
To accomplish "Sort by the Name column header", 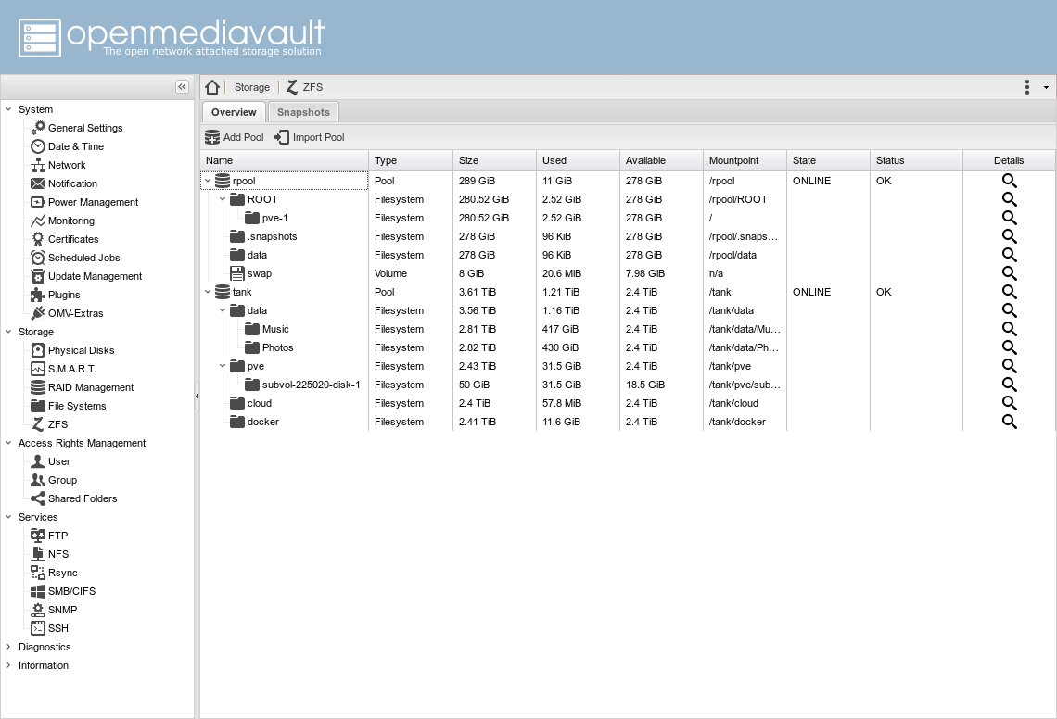I will [x=284, y=160].
